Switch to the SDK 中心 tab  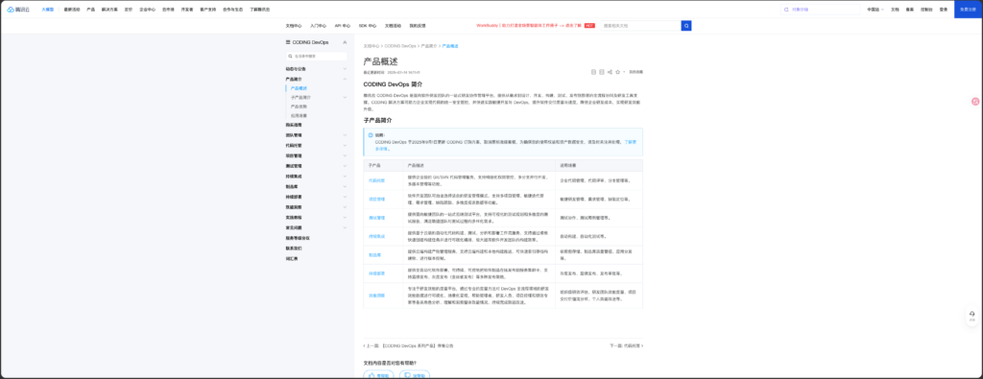(368, 26)
